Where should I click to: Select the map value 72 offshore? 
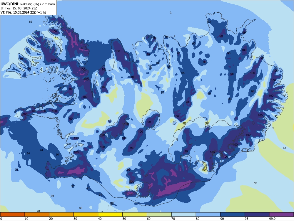pyautogui.click(x=284, y=148)
